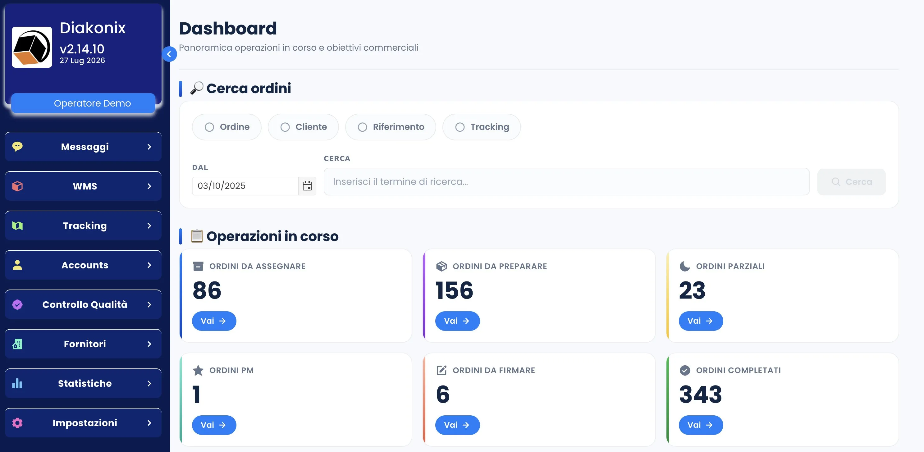This screenshot has width=924, height=452.
Task: Go to Ordini da preparare via Vai
Action: [x=457, y=321]
